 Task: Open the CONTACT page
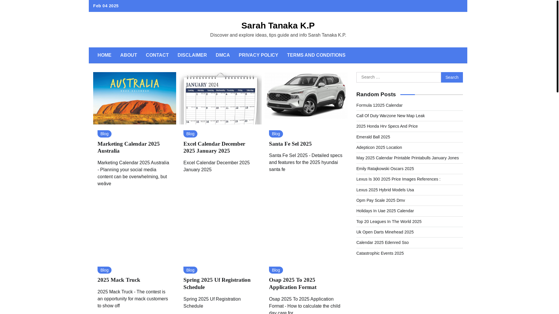[157, 55]
